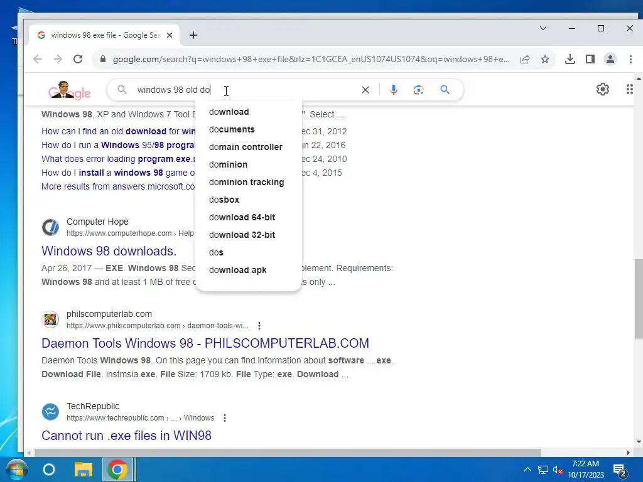Click the Chrome taskbar icon
This screenshot has width=643, height=482.
(117, 469)
